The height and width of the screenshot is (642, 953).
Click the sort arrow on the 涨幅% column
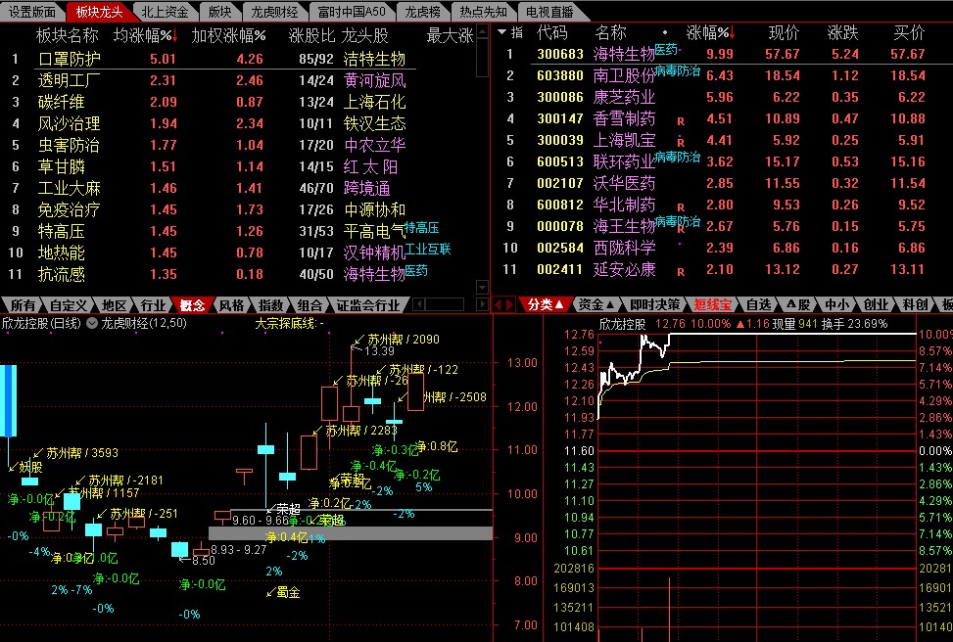(x=733, y=33)
